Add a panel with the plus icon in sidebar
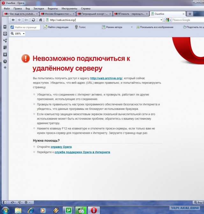This screenshot has width=204, height=214. tap(5, 67)
